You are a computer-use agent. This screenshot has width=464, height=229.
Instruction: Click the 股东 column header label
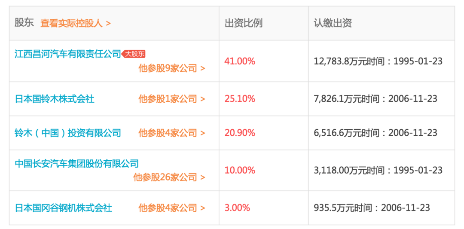(24, 23)
